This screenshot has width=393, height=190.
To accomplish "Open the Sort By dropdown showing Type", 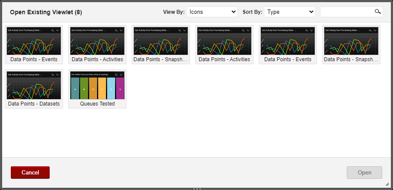I will pos(290,12).
